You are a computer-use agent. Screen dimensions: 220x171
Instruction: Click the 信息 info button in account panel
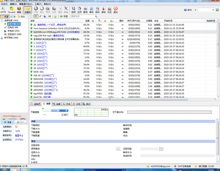coord(8,122)
